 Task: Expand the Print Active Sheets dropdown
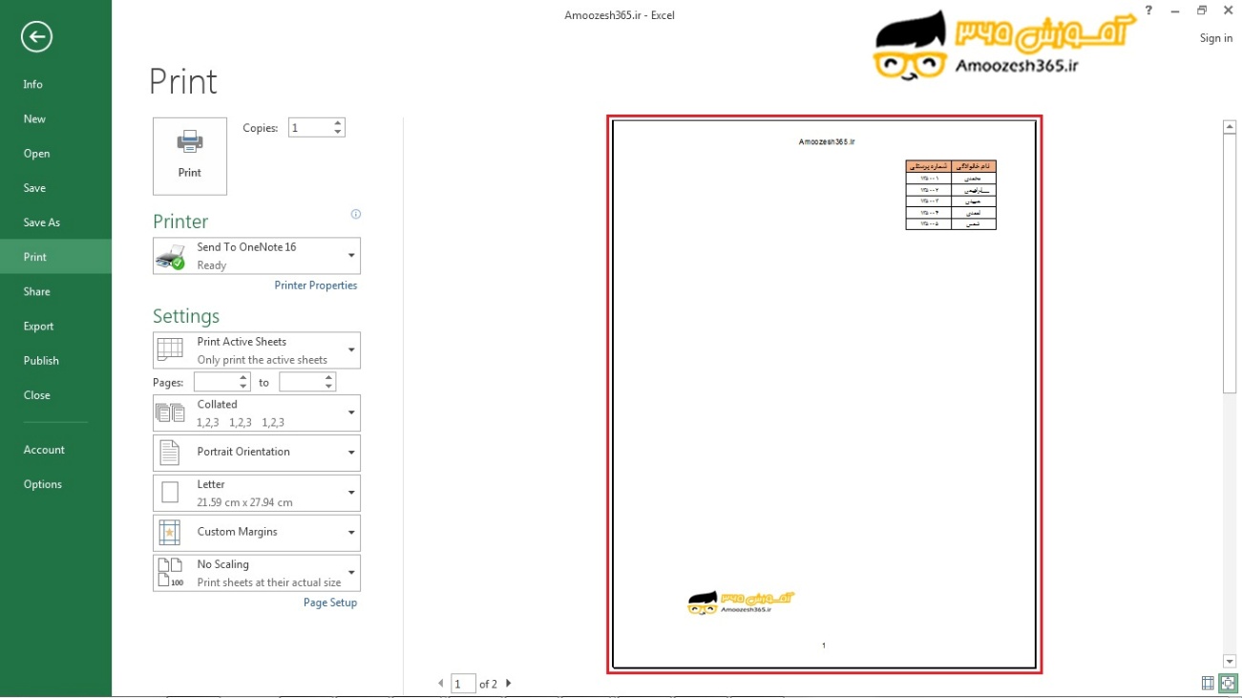point(257,350)
